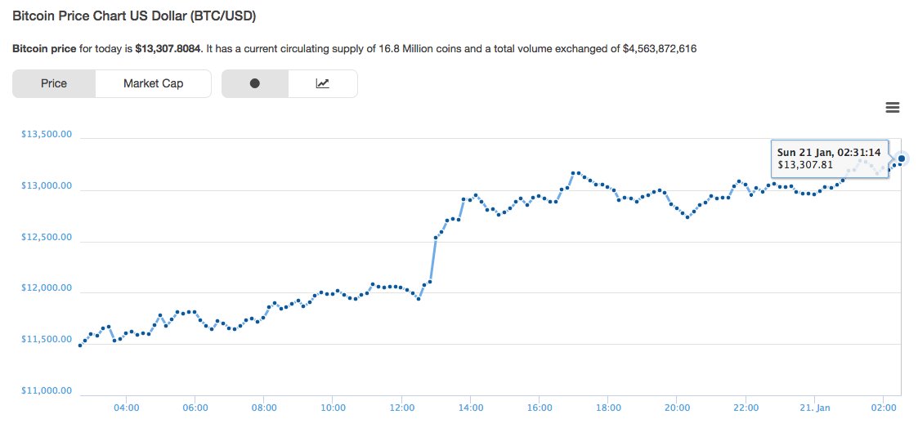The height and width of the screenshot is (428, 918).
Task: Select the Price tab
Action: pos(54,83)
